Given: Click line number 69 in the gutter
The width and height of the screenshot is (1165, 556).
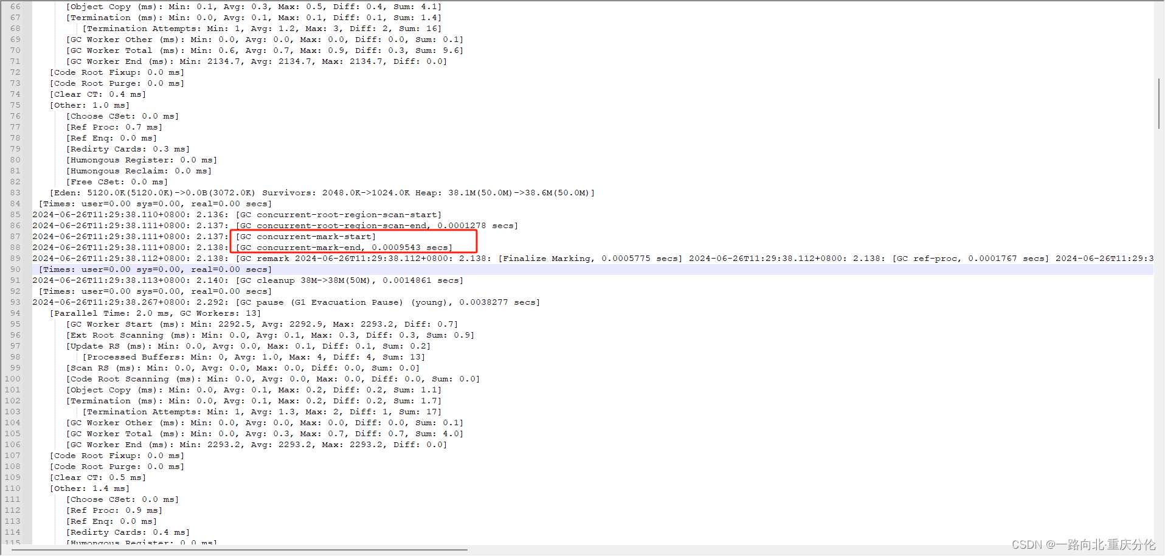Looking at the screenshot, I should [x=15, y=40].
